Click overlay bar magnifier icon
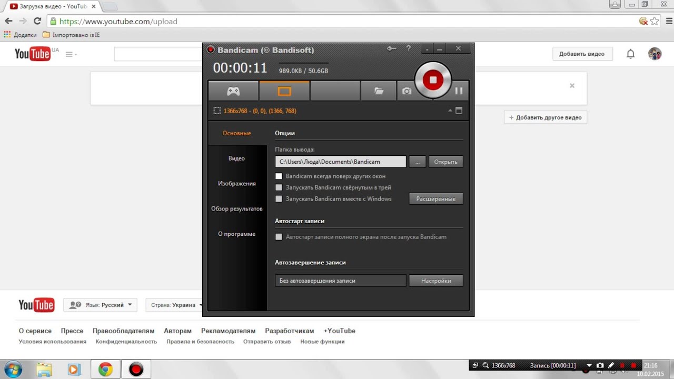 485,365
